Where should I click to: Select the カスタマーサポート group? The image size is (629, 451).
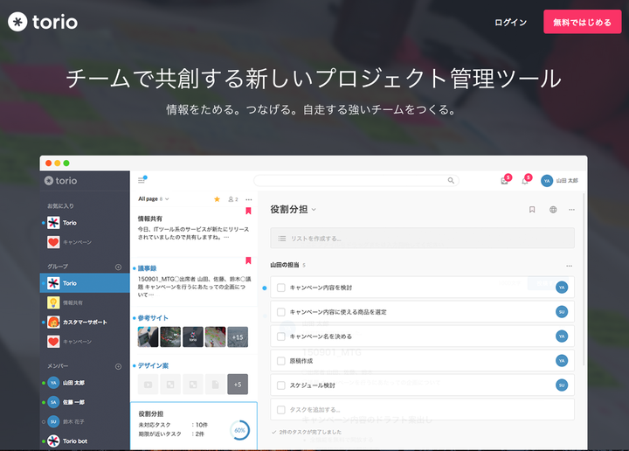(x=77, y=322)
